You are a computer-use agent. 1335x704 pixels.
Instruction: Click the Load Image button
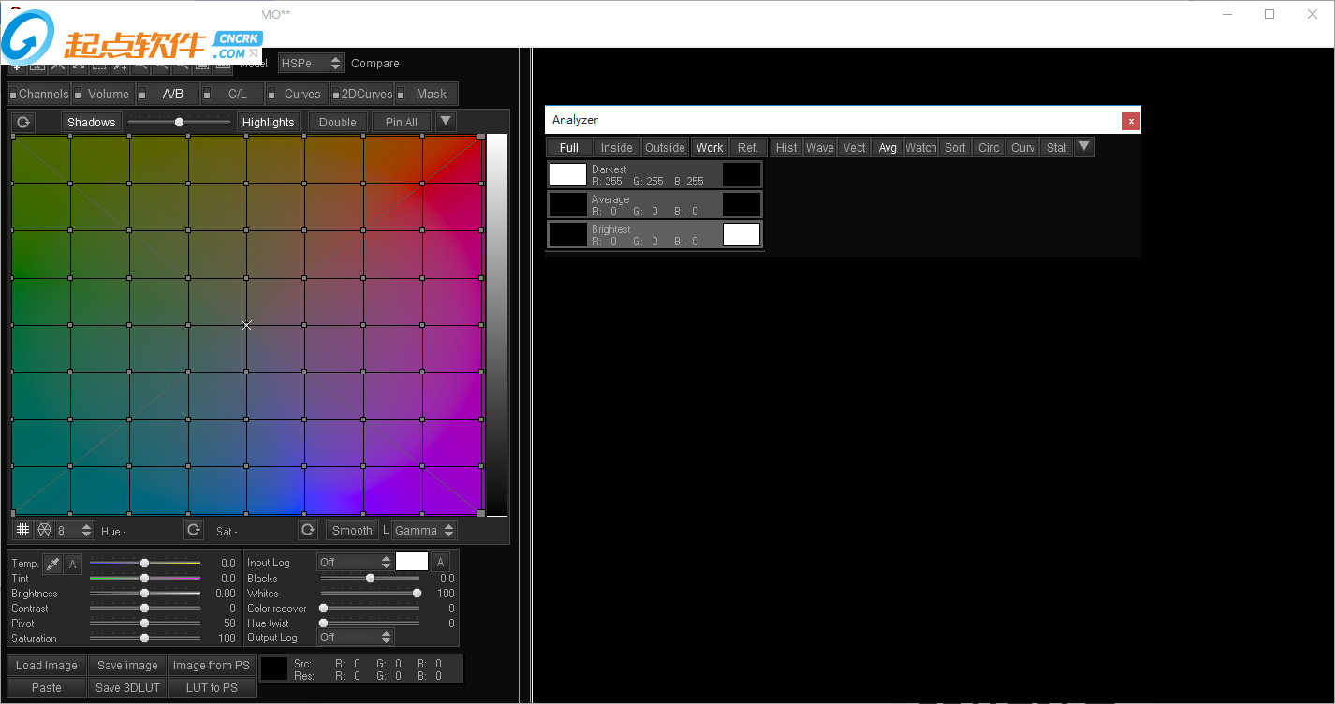[x=47, y=666]
